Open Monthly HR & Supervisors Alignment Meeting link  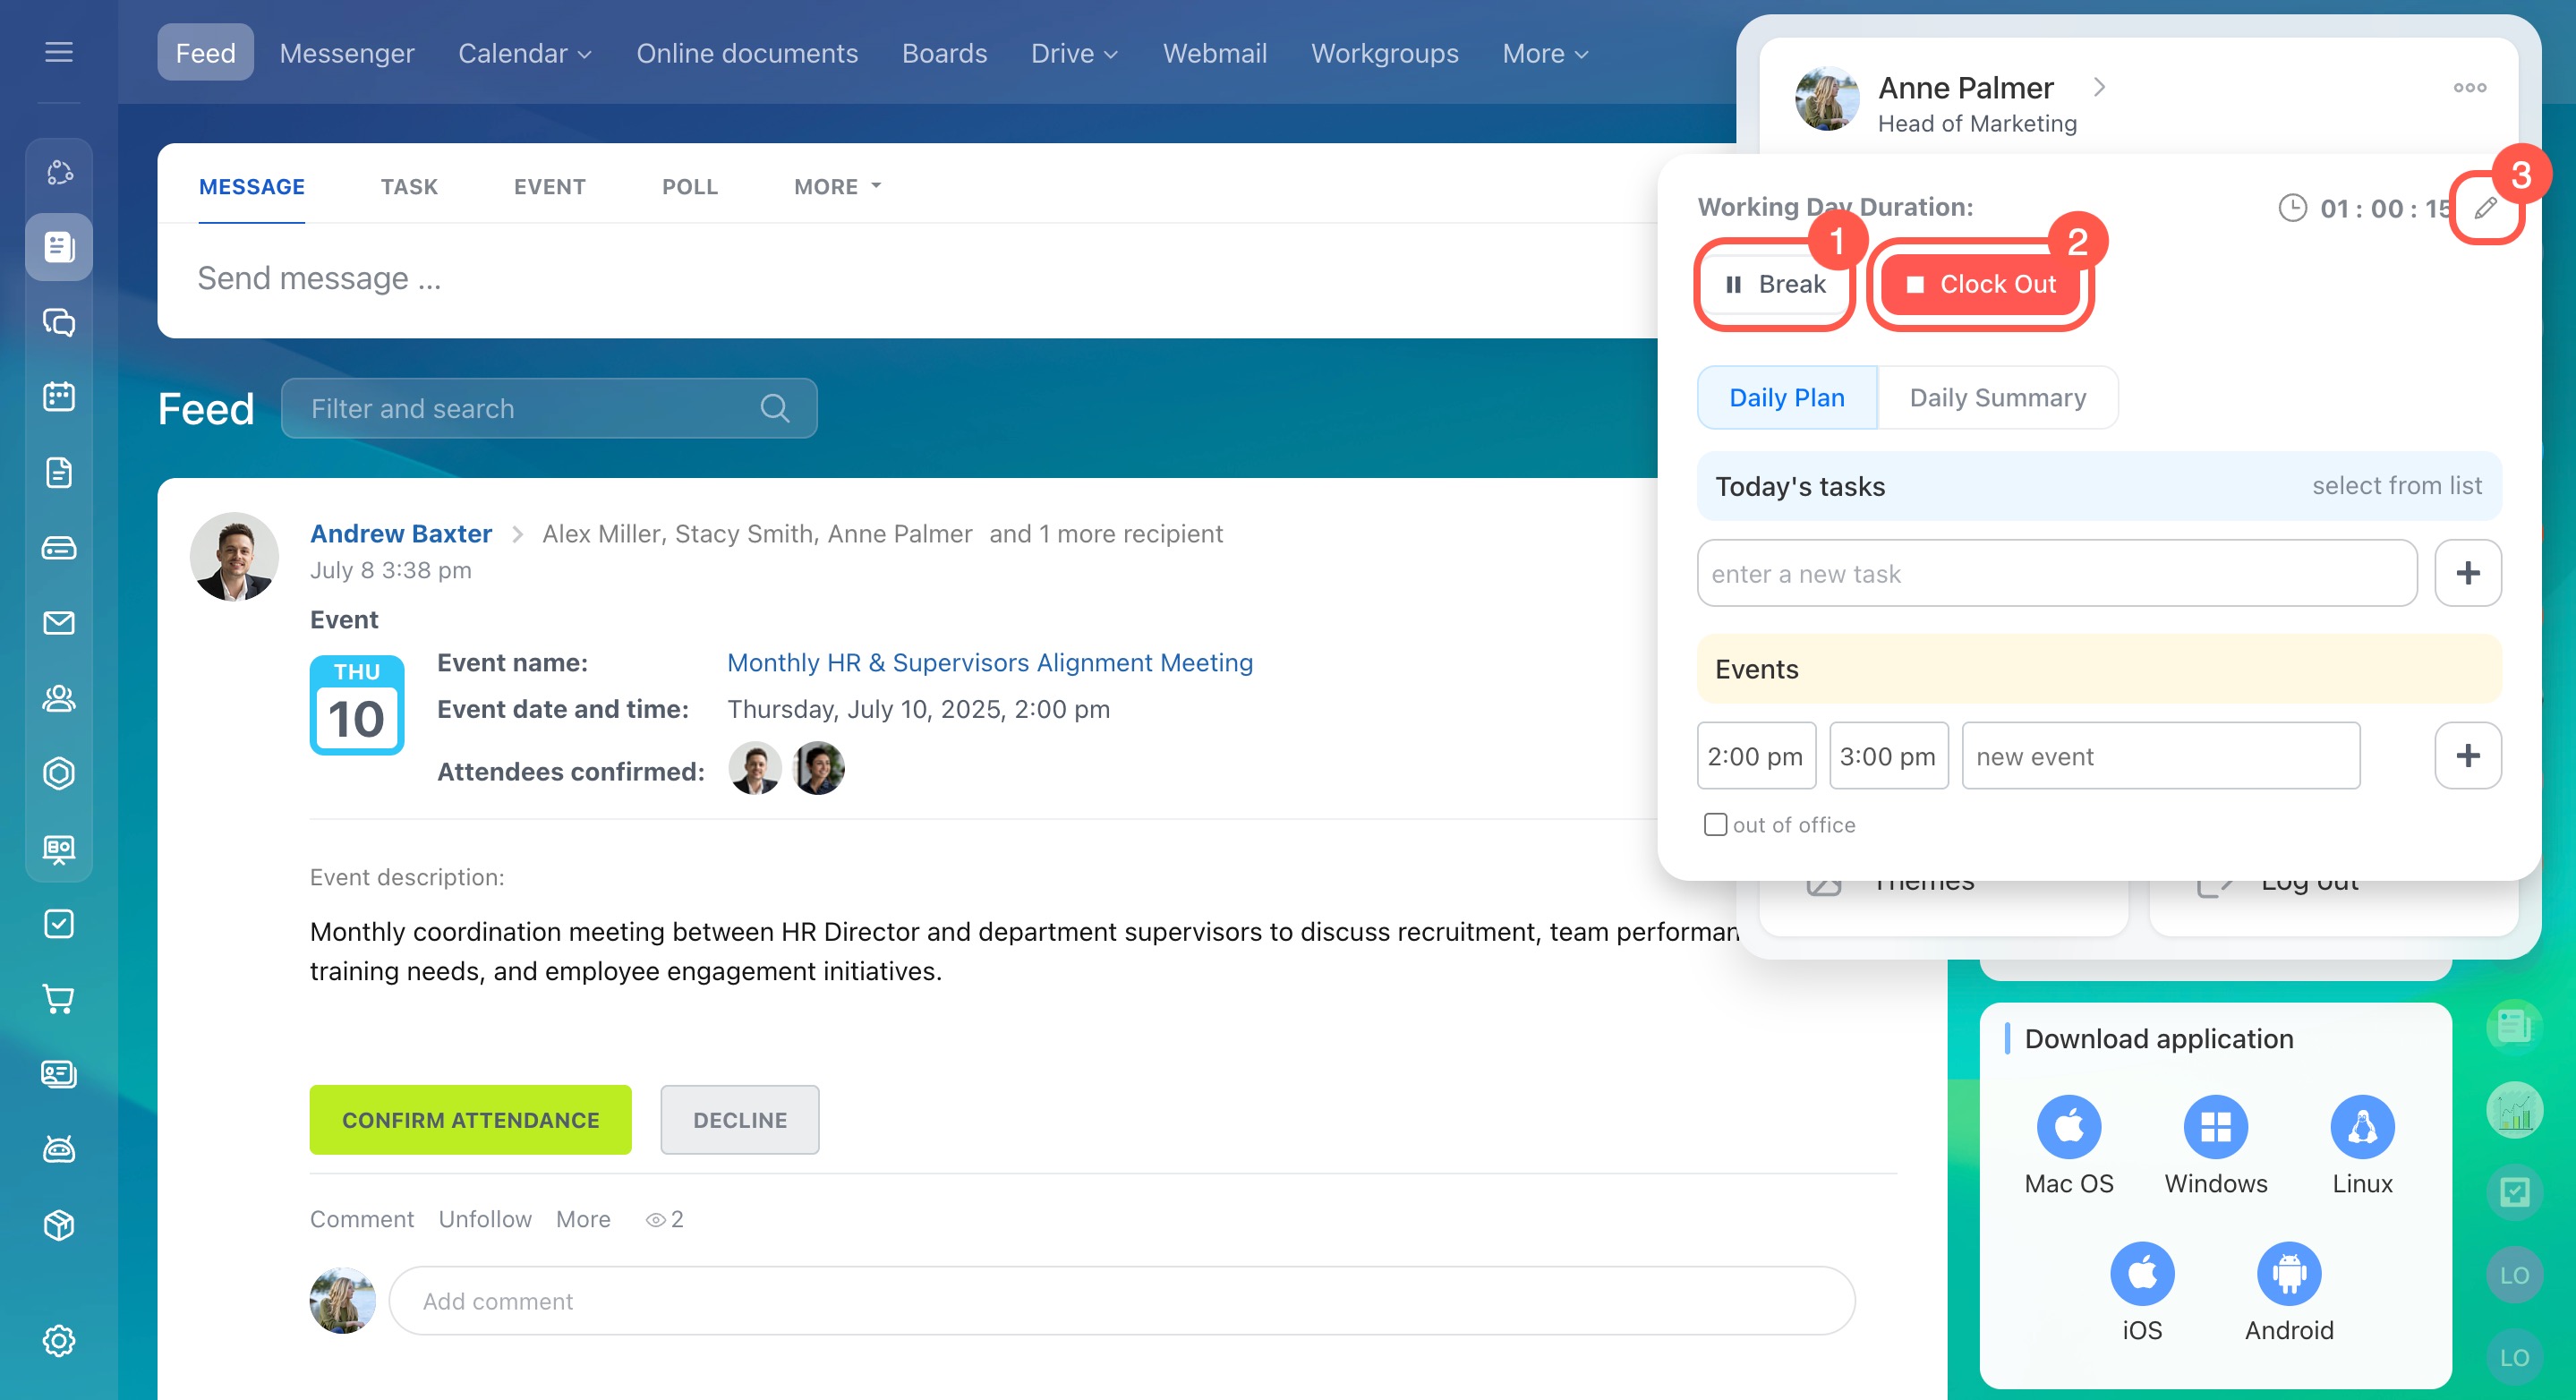[x=989, y=663]
